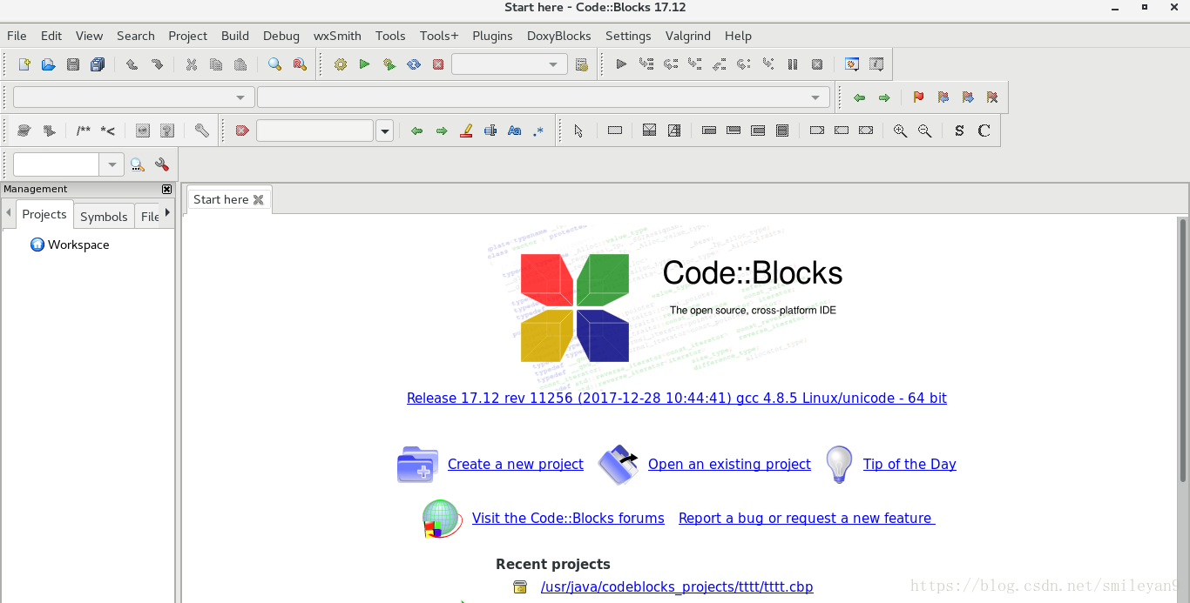The image size is (1190, 603).
Task: Click the Open an existing project link
Action: coord(729,465)
